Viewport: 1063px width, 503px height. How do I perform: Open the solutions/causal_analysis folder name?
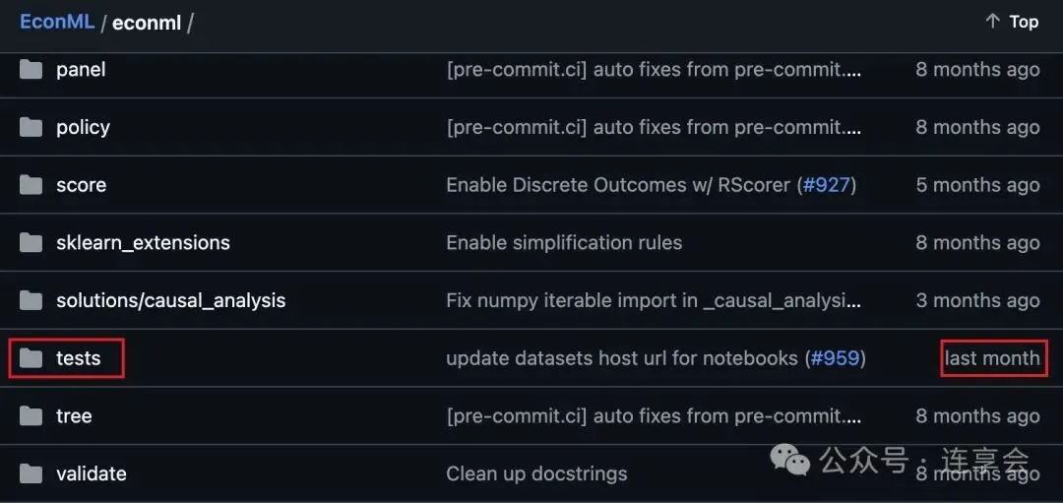170,300
